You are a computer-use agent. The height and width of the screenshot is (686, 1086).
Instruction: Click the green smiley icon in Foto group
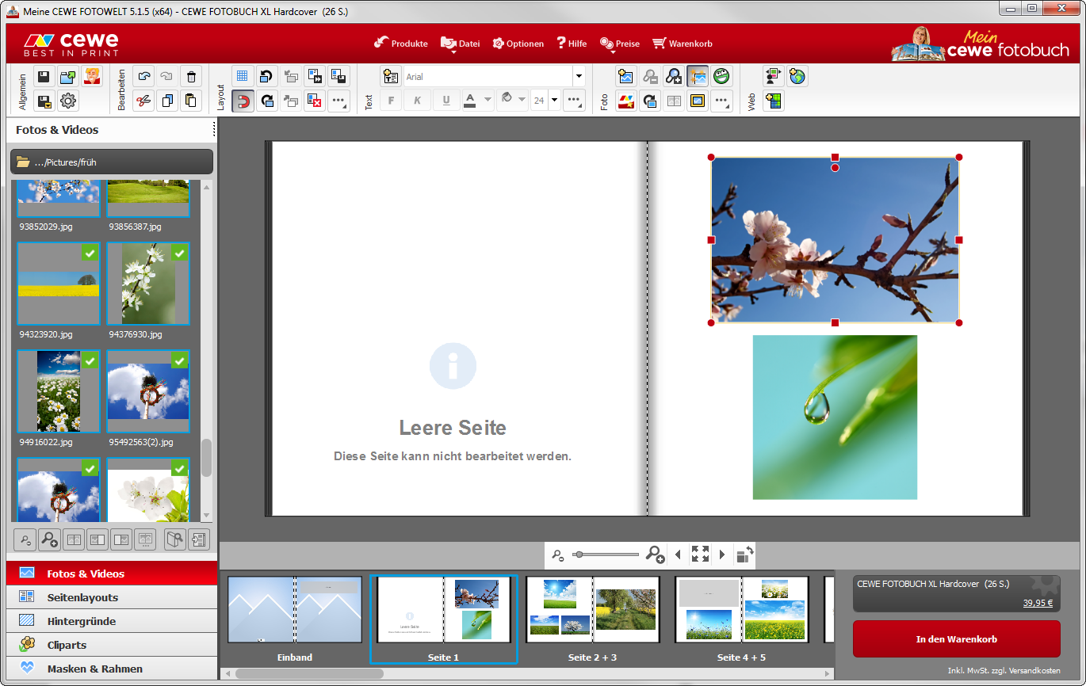tap(721, 77)
